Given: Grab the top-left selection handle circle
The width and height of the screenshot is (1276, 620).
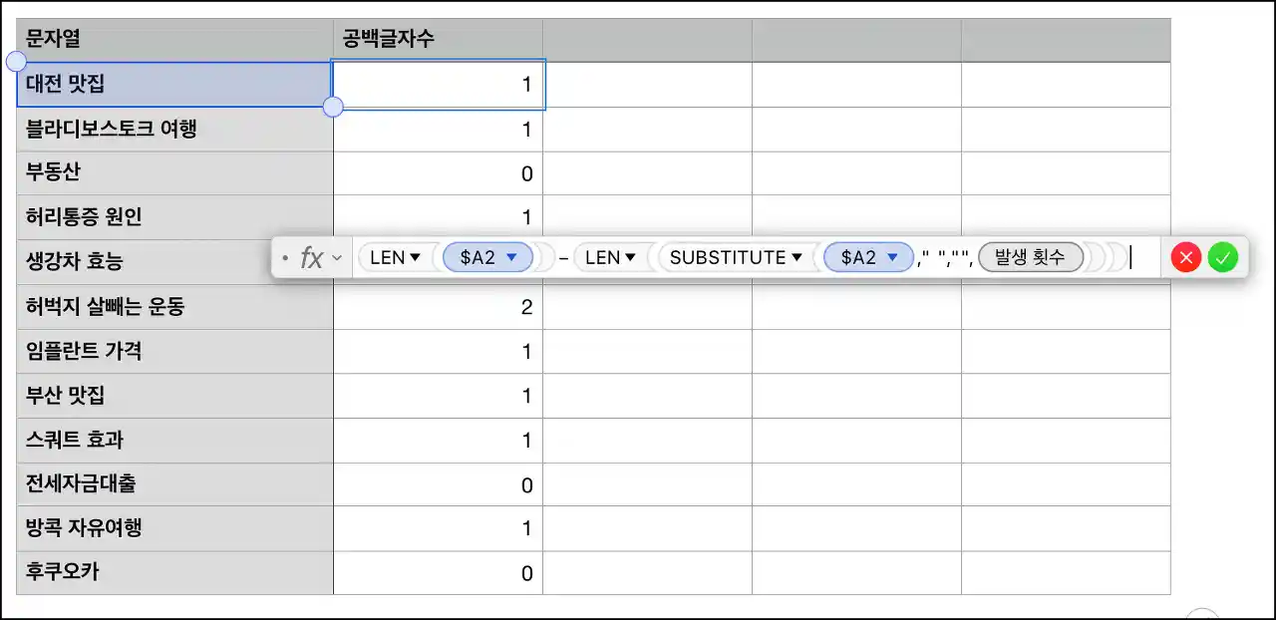Looking at the screenshot, I should (17, 62).
